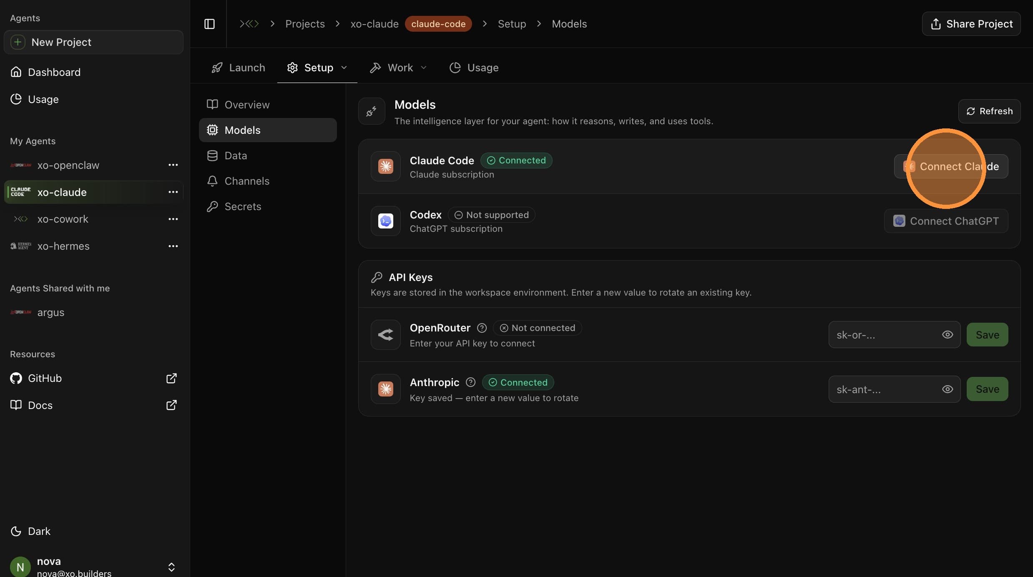Open more options for xo-openclaw
This screenshot has width=1033, height=577.
pyautogui.click(x=173, y=165)
